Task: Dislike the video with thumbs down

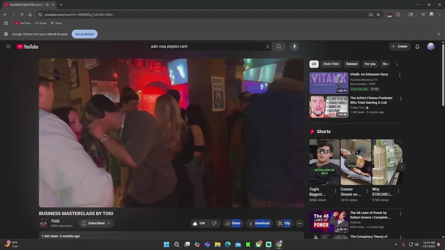Action: coord(215,223)
